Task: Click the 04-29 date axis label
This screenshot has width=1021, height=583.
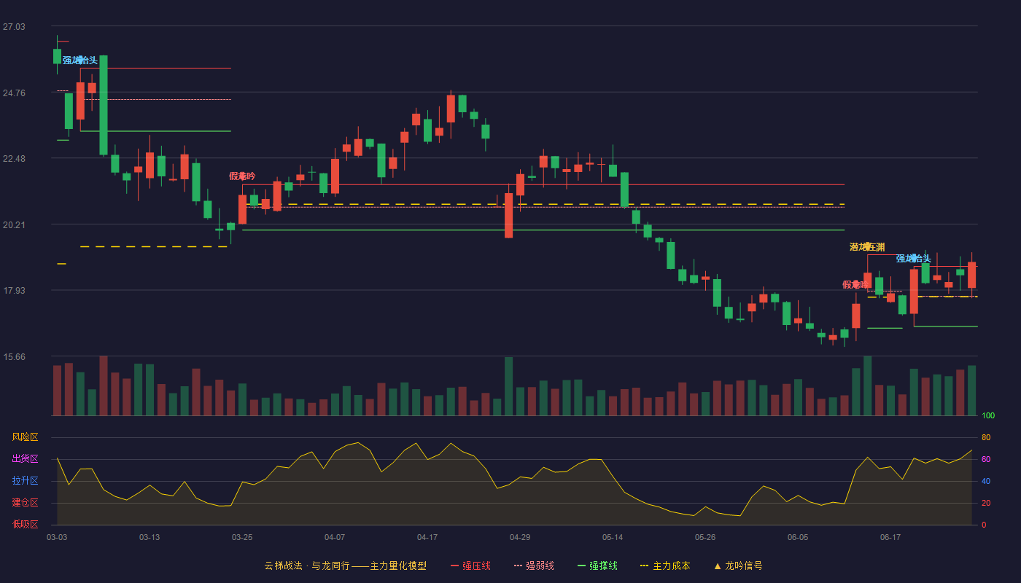Action: click(x=520, y=537)
